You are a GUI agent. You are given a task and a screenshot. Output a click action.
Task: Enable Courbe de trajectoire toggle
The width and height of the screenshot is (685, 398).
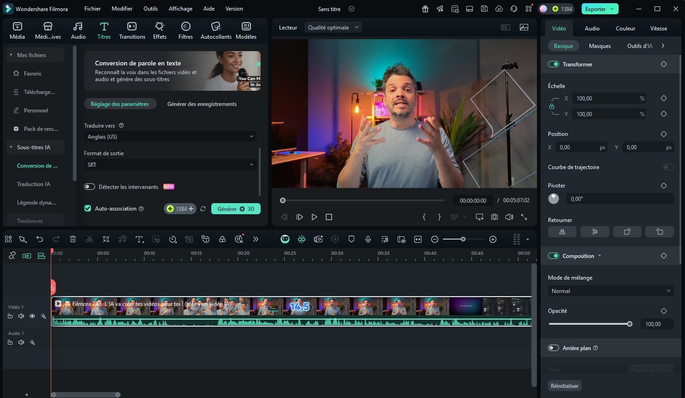pyautogui.click(x=668, y=167)
